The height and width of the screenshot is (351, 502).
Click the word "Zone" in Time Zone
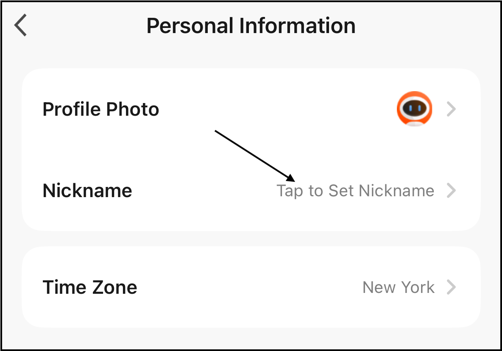[113, 287]
